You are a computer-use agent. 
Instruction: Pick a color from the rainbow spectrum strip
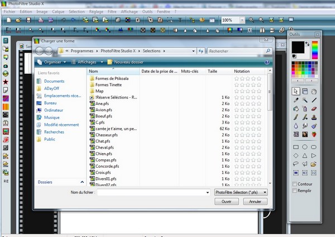[x=315, y=50]
